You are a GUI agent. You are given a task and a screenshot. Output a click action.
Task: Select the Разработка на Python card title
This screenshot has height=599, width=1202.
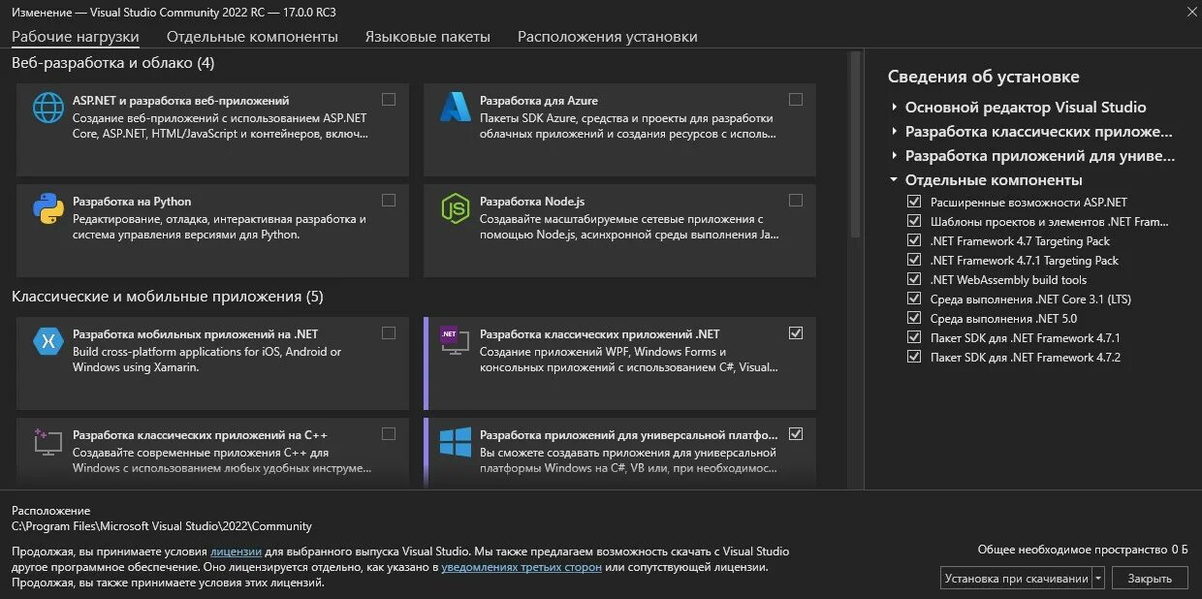[x=132, y=202]
